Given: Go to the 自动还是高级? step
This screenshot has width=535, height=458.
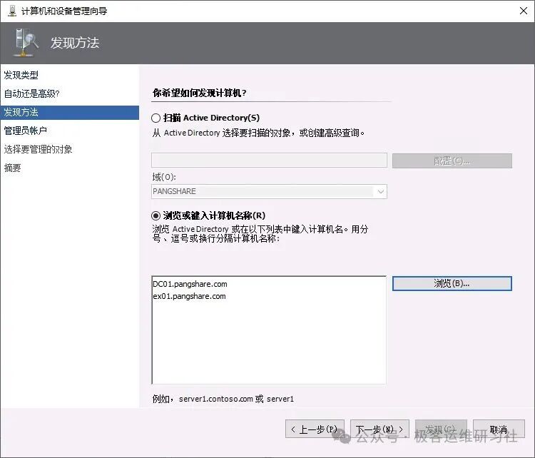Looking at the screenshot, I should click(x=31, y=93).
